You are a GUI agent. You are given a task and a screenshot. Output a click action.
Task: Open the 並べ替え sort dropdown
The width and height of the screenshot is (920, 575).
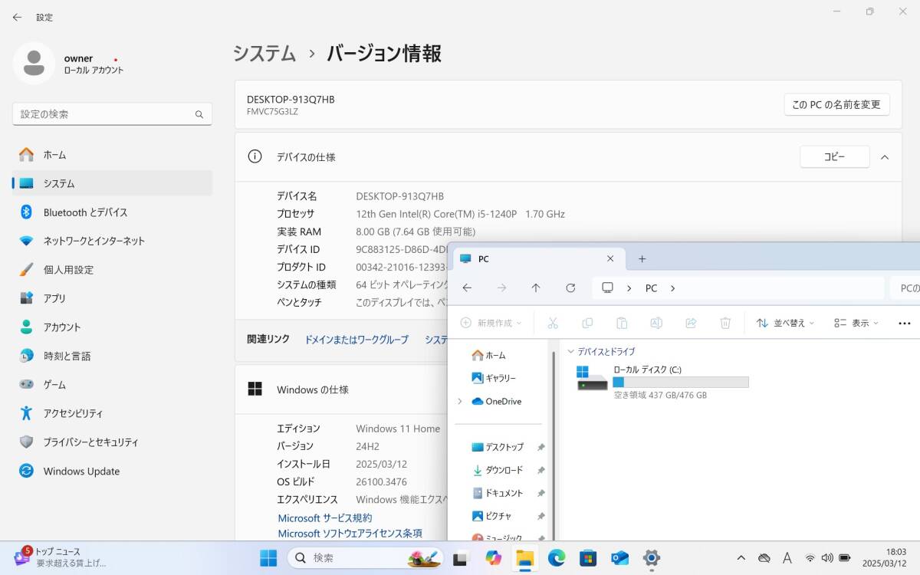785,324
